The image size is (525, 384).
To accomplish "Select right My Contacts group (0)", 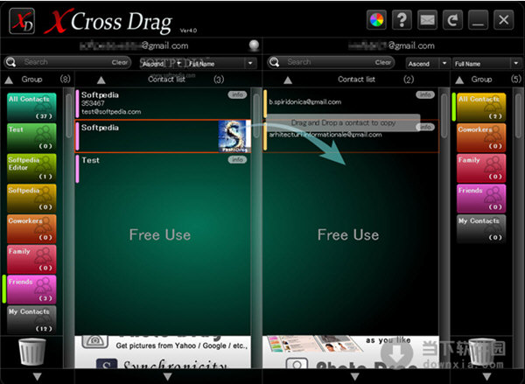I will tap(481, 229).
